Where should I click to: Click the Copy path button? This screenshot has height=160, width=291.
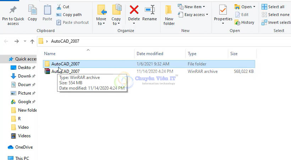[69, 15]
